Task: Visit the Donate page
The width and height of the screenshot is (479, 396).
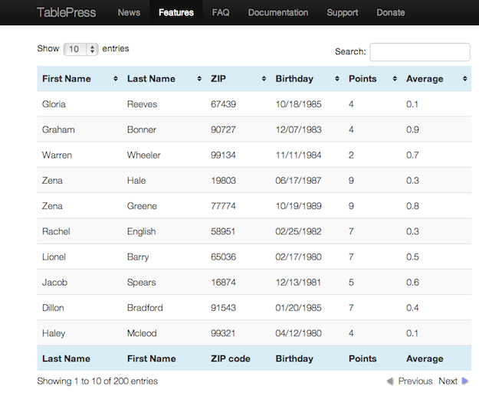Action: point(391,12)
